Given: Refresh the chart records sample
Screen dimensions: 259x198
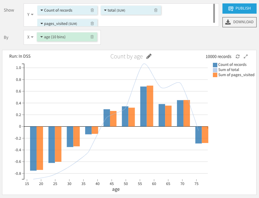Looking at the screenshot, I should (x=238, y=57).
